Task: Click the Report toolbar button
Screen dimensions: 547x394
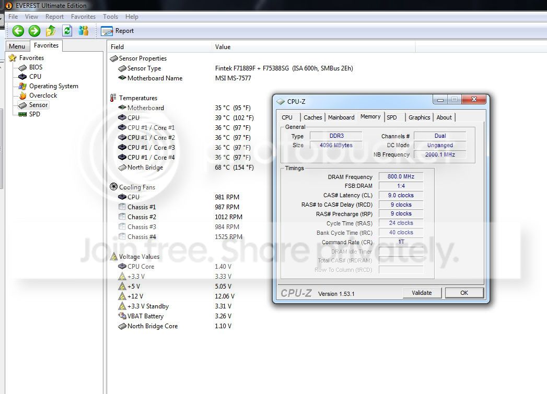Action: pyautogui.click(x=117, y=31)
